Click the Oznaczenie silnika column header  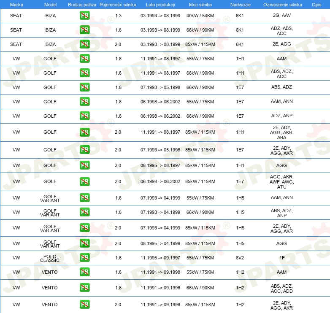(283, 5)
